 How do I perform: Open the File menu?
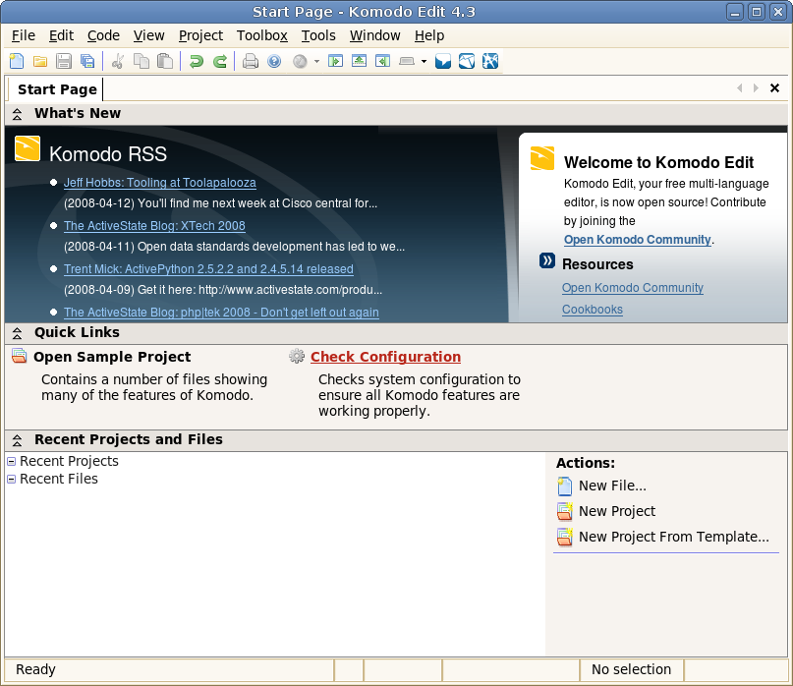24,35
